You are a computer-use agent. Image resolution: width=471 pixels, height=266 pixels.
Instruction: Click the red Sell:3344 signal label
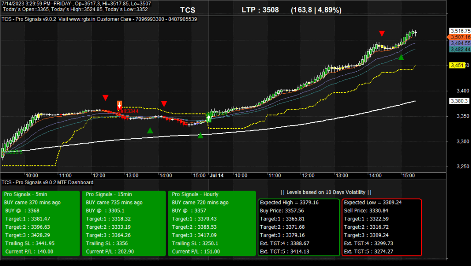(128, 111)
